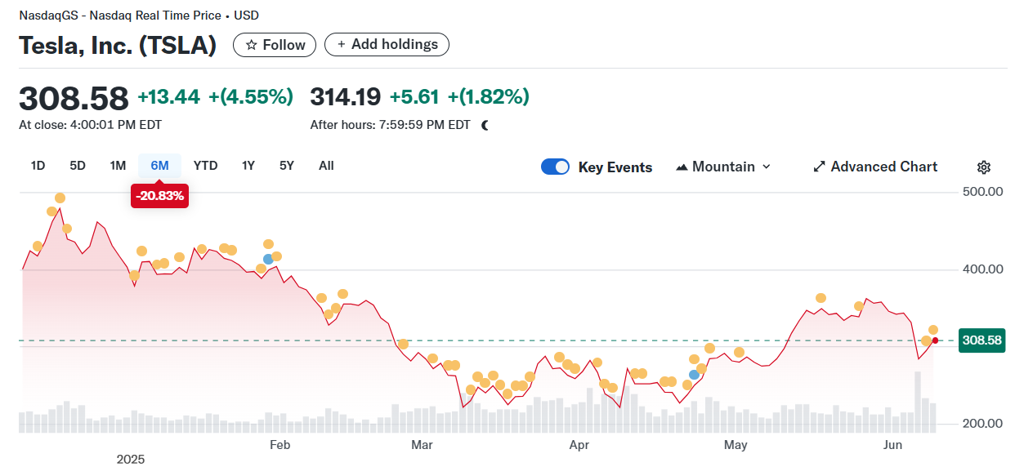
Task: Switch chart to YTD range
Action: (205, 166)
